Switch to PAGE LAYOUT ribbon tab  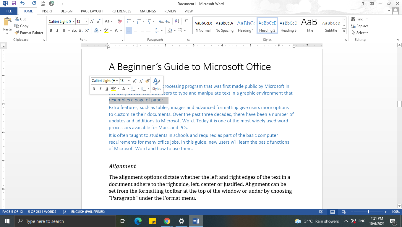[x=92, y=11]
